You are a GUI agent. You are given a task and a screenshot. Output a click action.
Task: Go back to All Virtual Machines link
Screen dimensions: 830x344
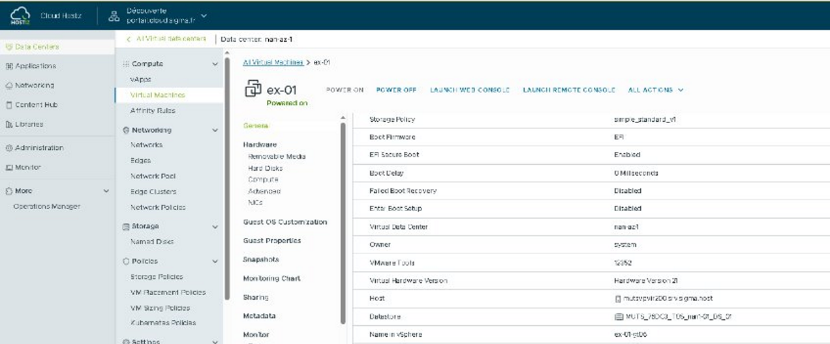(x=272, y=62)
